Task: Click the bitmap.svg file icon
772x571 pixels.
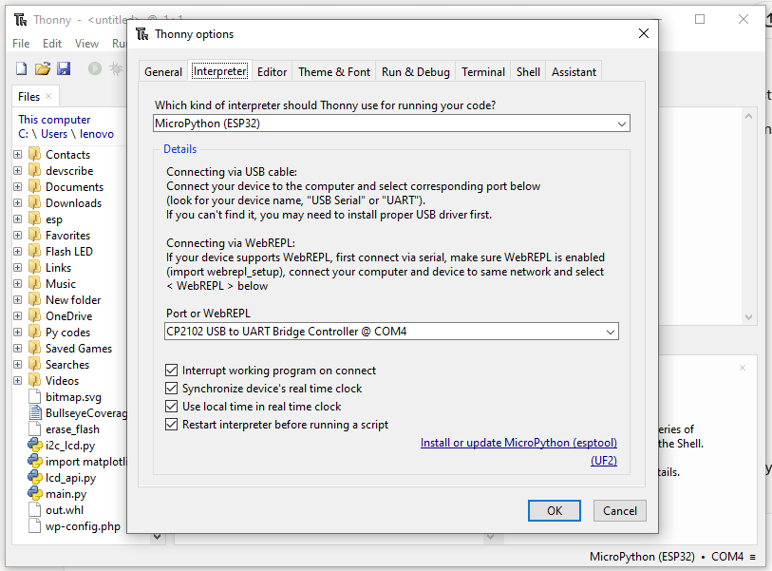Action: pos(33,396)
